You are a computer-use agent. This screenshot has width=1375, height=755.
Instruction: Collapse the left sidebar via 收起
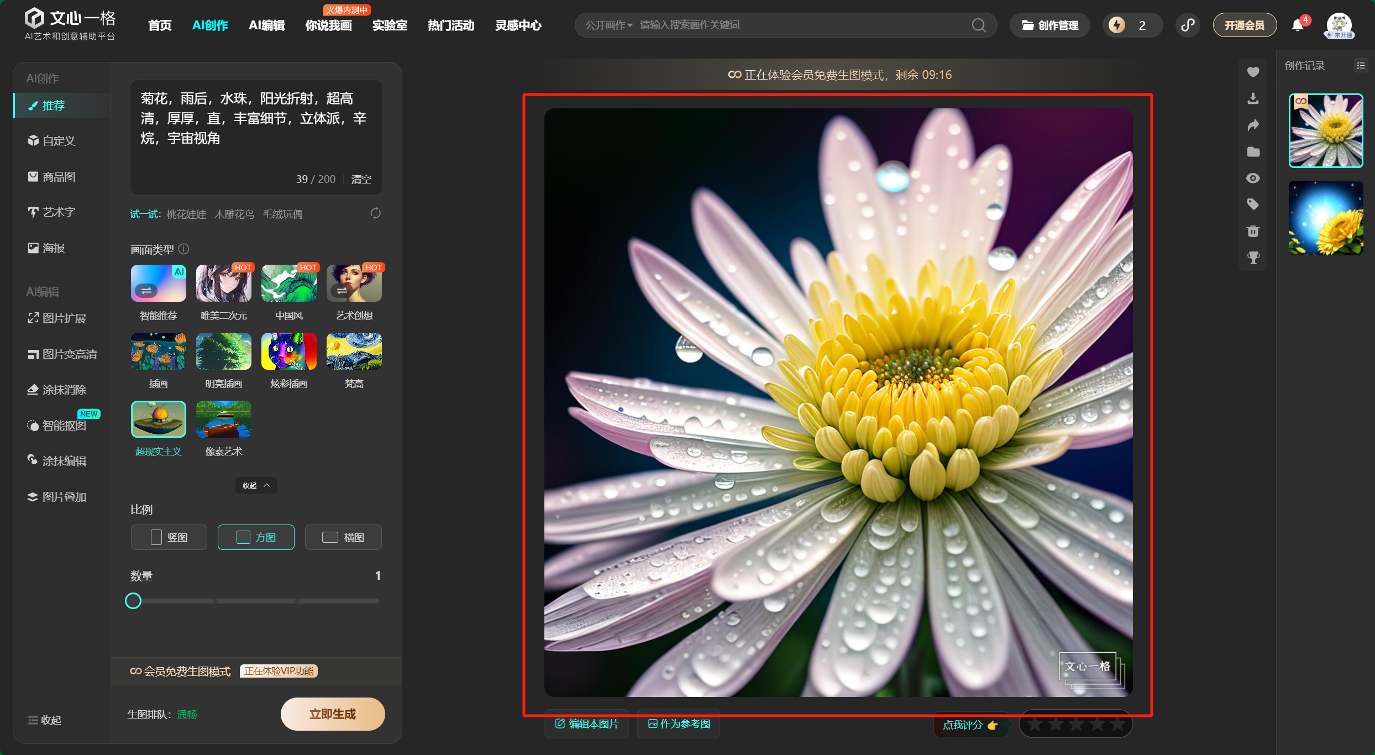coord(45,720)
